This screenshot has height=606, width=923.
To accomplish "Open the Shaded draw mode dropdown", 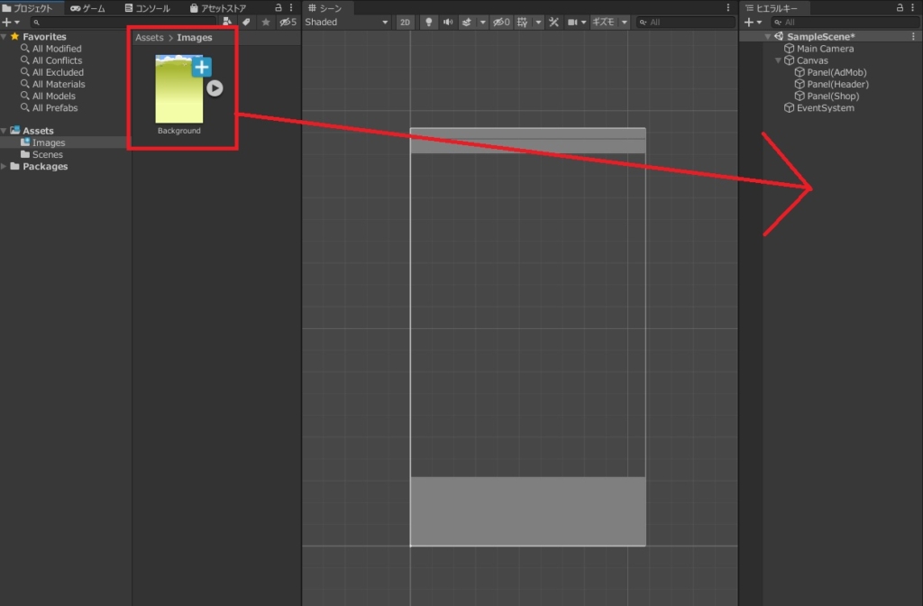I will (347, 22).
